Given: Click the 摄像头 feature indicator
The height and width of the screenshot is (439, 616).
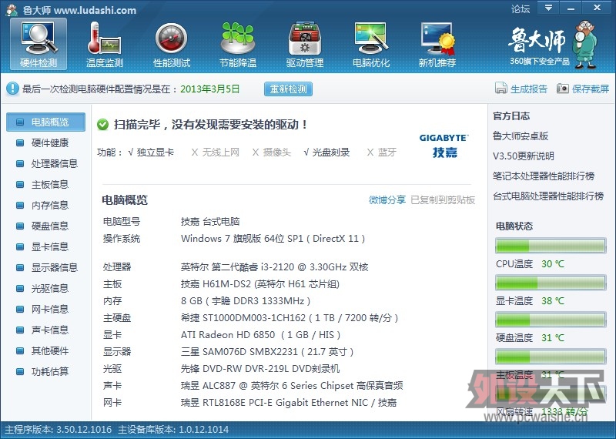Looking at the screenshot, I should 272,152.
